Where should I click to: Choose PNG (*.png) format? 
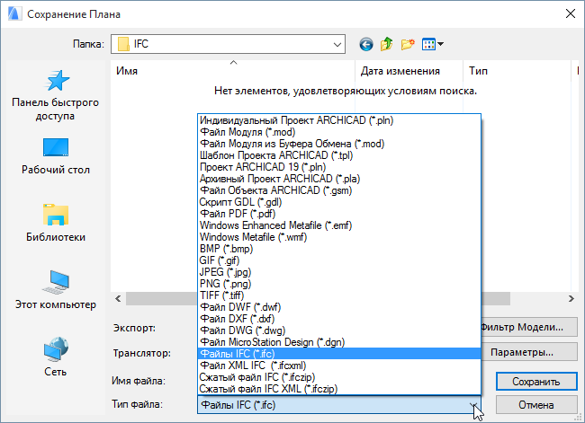(x=339, y=284)
